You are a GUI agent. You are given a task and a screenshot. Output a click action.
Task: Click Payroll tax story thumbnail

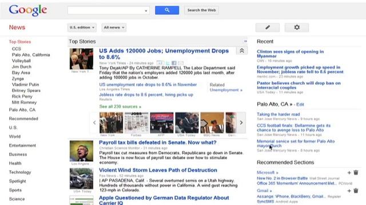pos(81,151)
